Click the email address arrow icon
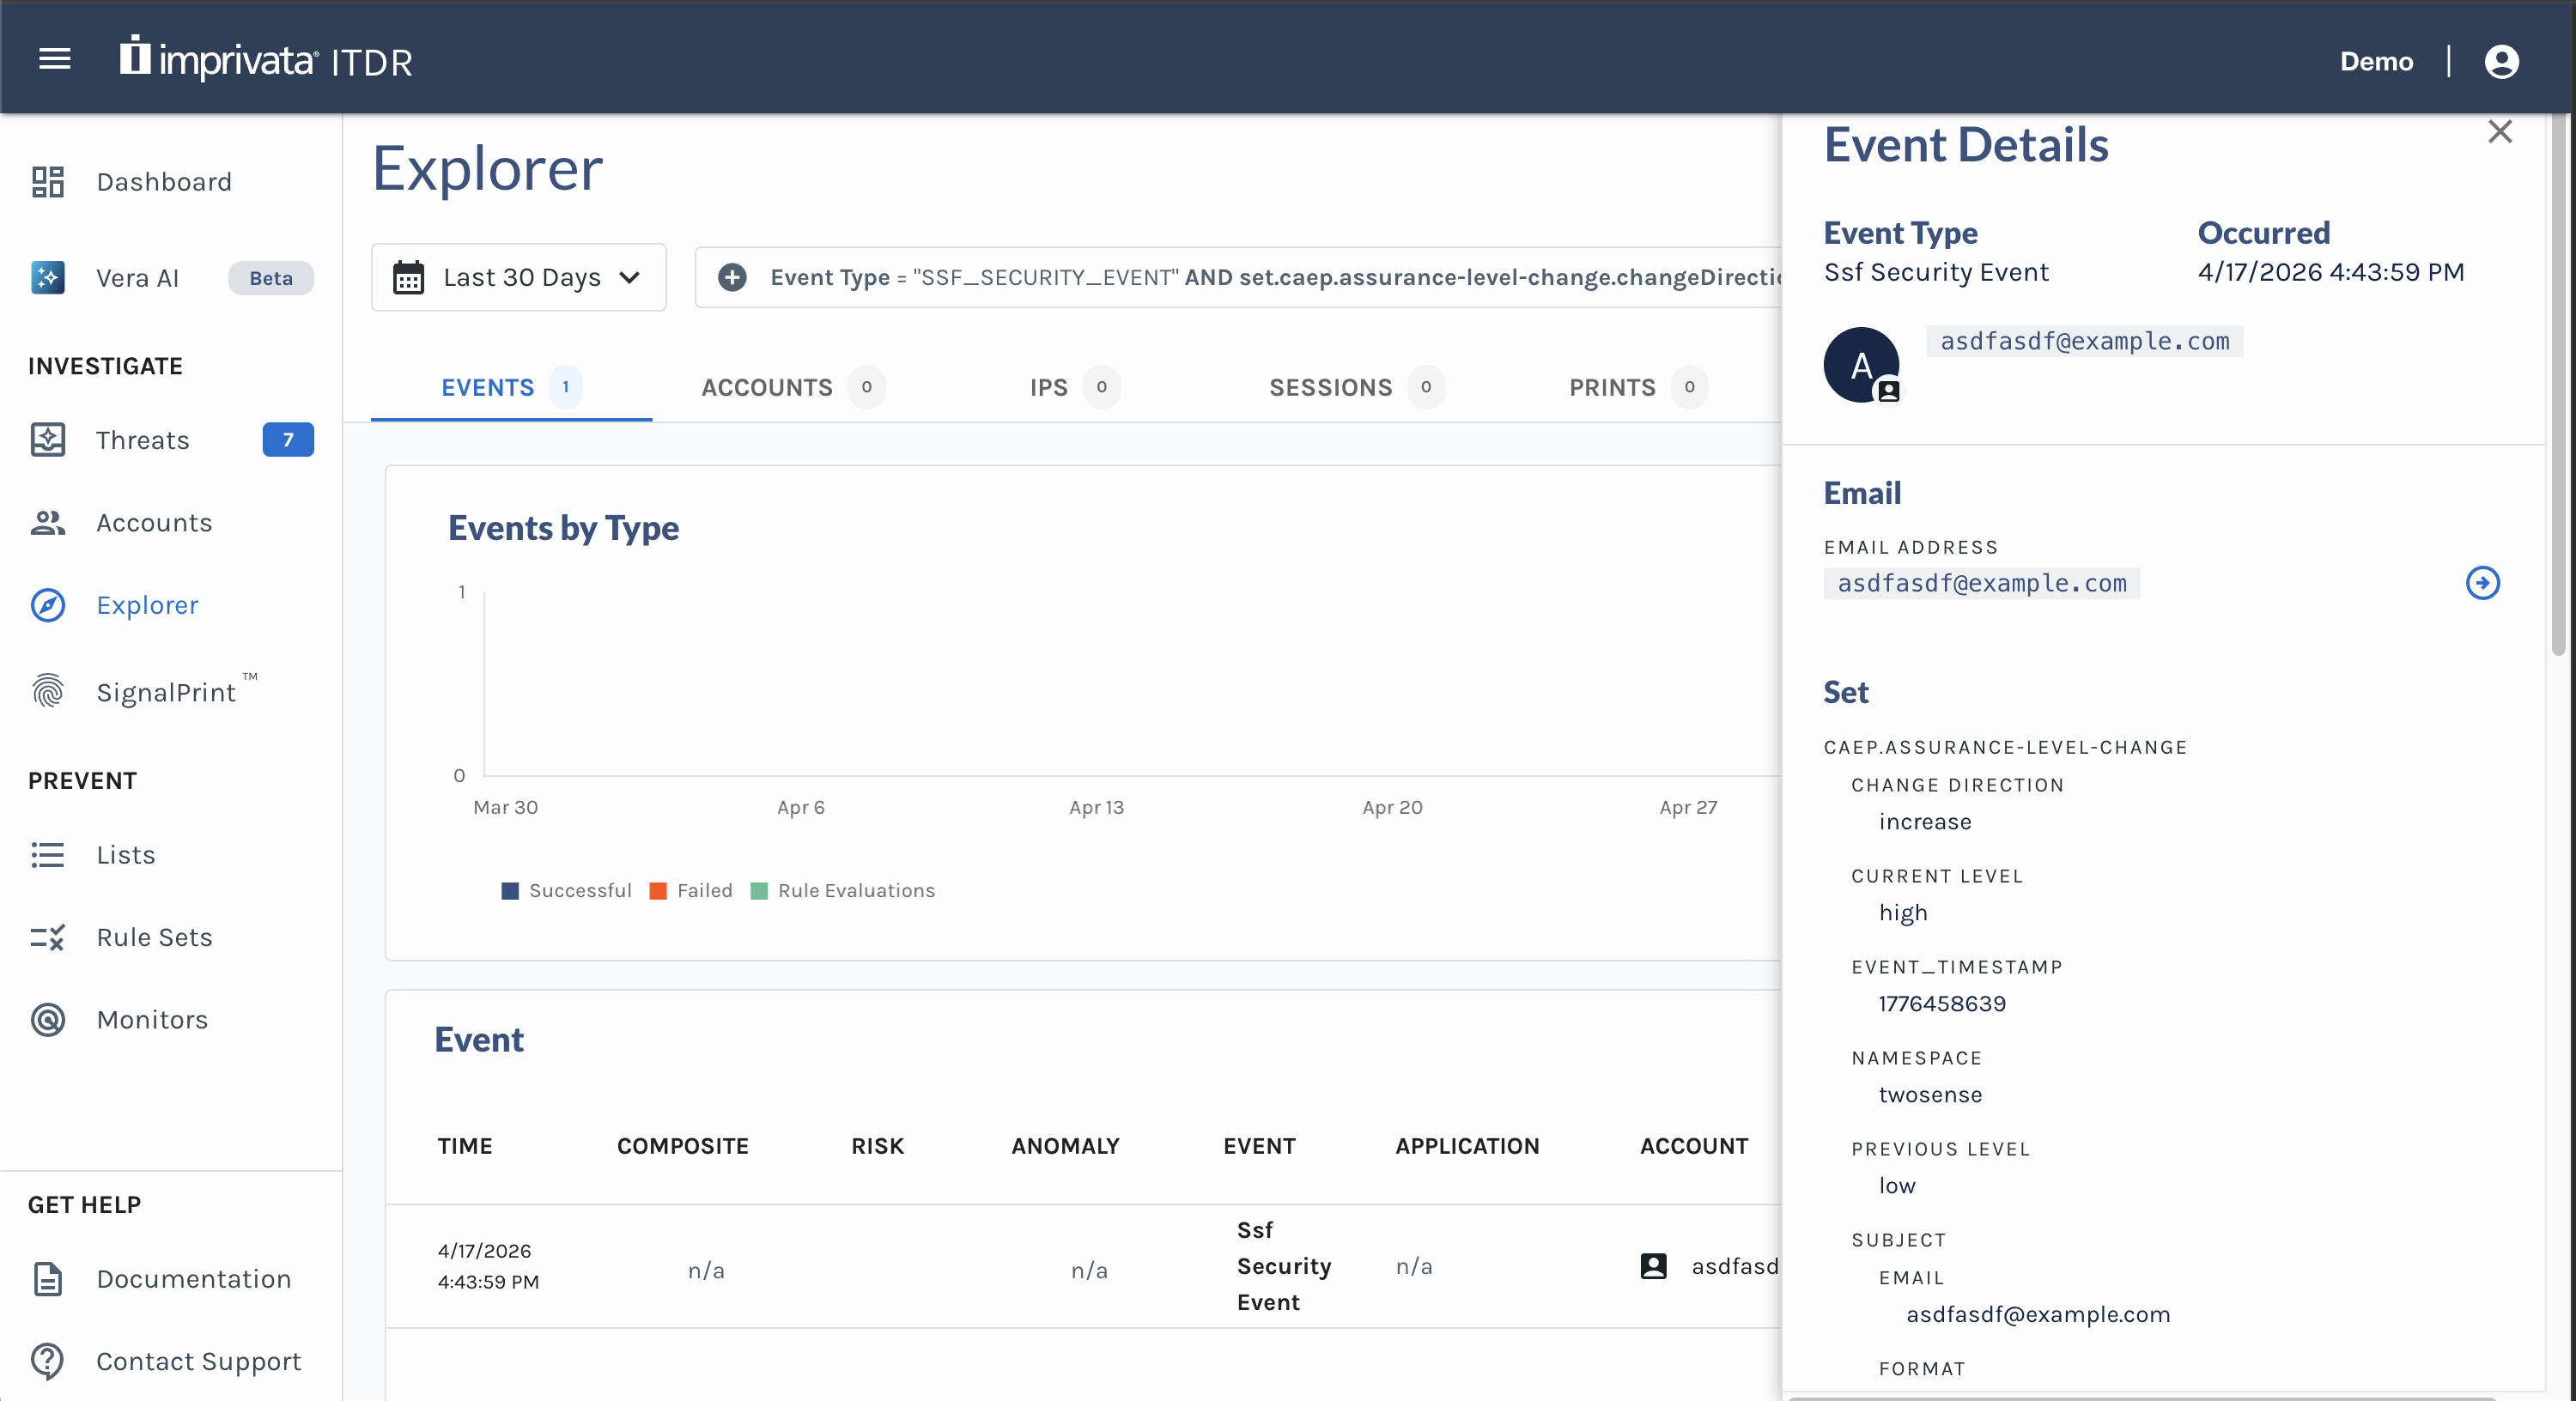 click(x=2482, y=583)
